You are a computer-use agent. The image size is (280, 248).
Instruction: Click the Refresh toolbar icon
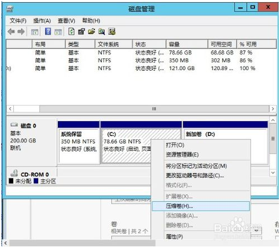point(71,32)
